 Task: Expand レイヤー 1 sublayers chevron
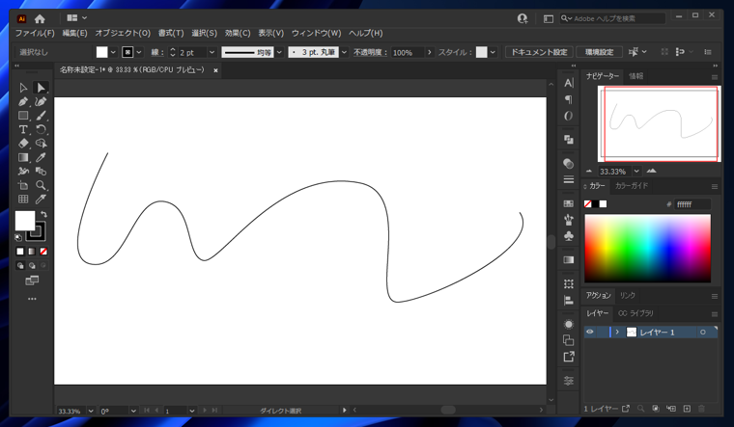(617, 333)
